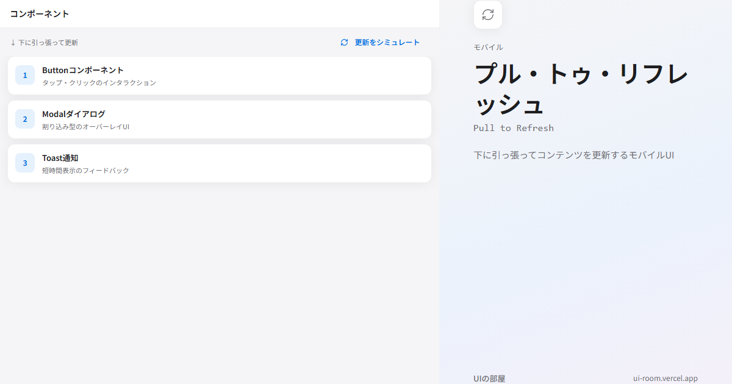Click the 下に引っ張って更新 hint text
The width and height of the screenshot is (732, 384).
click(x=44, y=43)
